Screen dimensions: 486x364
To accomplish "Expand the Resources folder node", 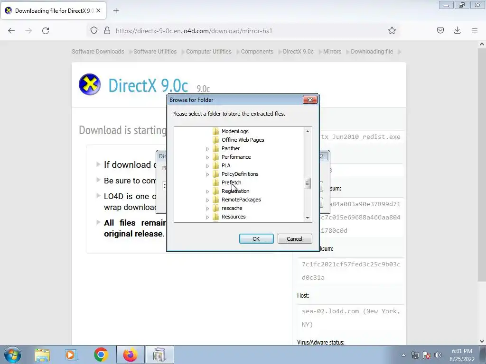I will 207,217.
